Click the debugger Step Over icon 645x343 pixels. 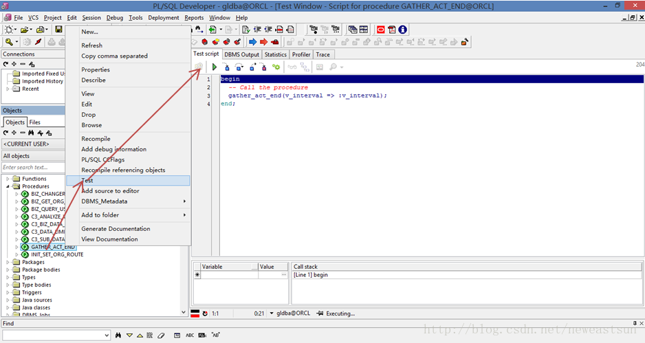[239, 67]
